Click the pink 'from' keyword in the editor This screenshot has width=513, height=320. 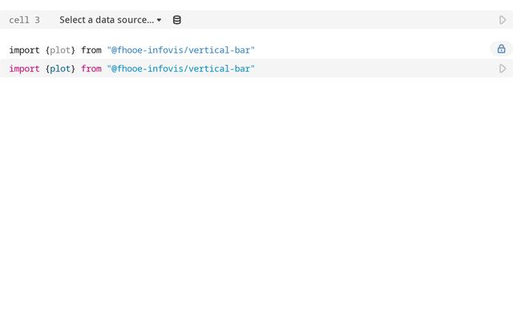click(x=91, y=69)
